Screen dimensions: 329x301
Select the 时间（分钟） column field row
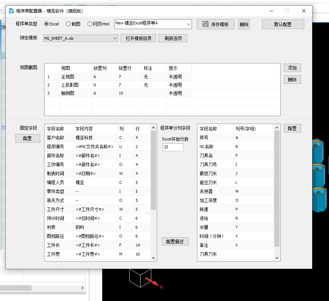click(236, 236)
